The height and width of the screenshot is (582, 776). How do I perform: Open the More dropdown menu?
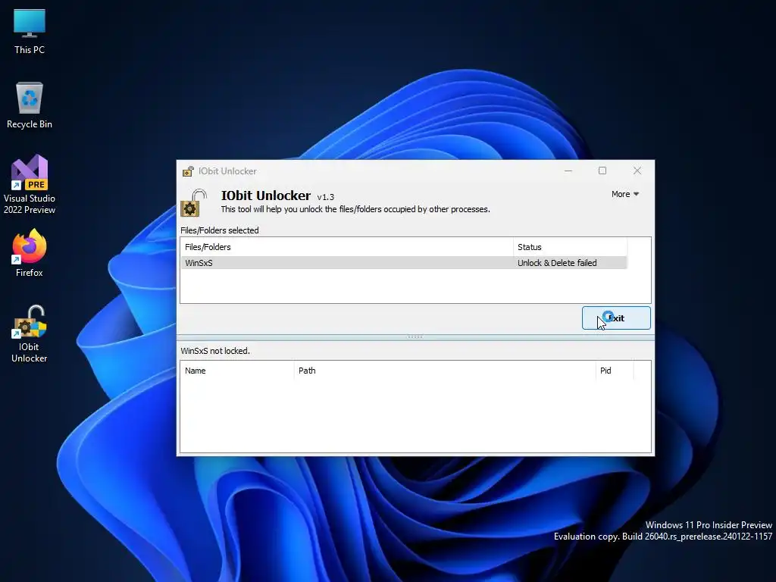(625, 194)
